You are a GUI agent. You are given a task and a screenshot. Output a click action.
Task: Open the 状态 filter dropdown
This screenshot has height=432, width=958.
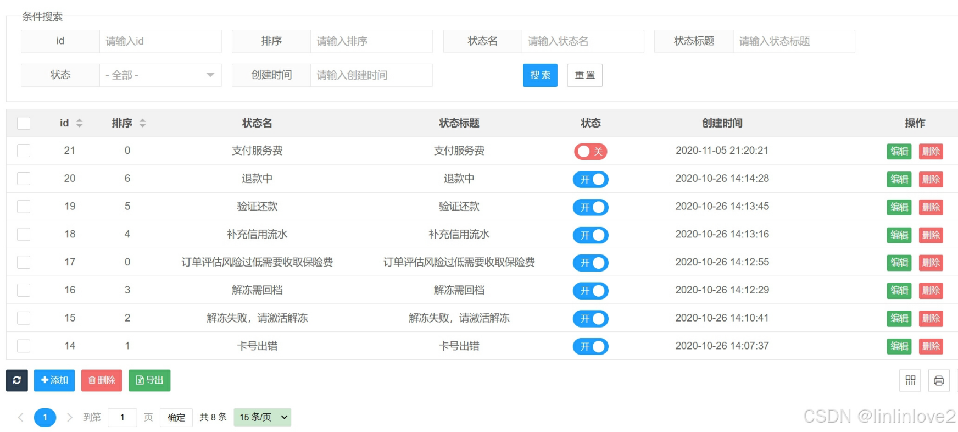(160, 75)
